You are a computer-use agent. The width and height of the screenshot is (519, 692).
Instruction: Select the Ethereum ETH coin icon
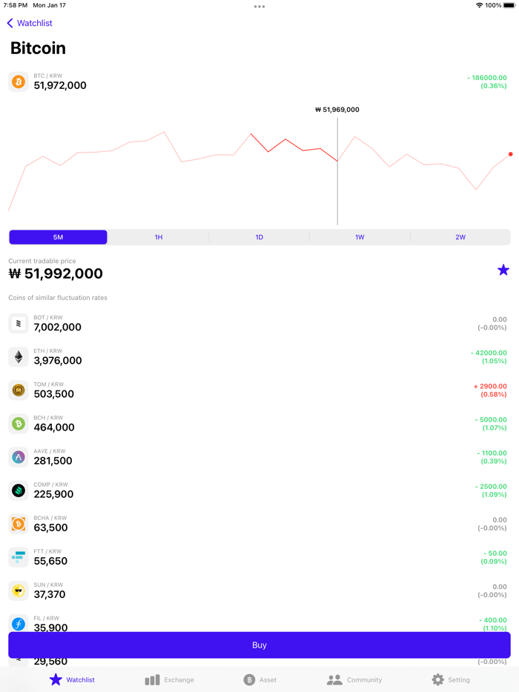(18, 356)
